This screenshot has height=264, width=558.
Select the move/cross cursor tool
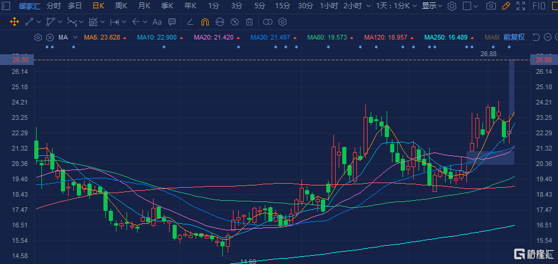pos(14,22)
